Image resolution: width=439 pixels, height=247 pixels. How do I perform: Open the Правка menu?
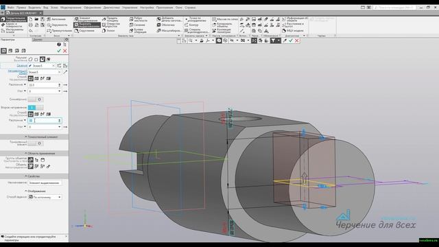[x=21, y=8]
